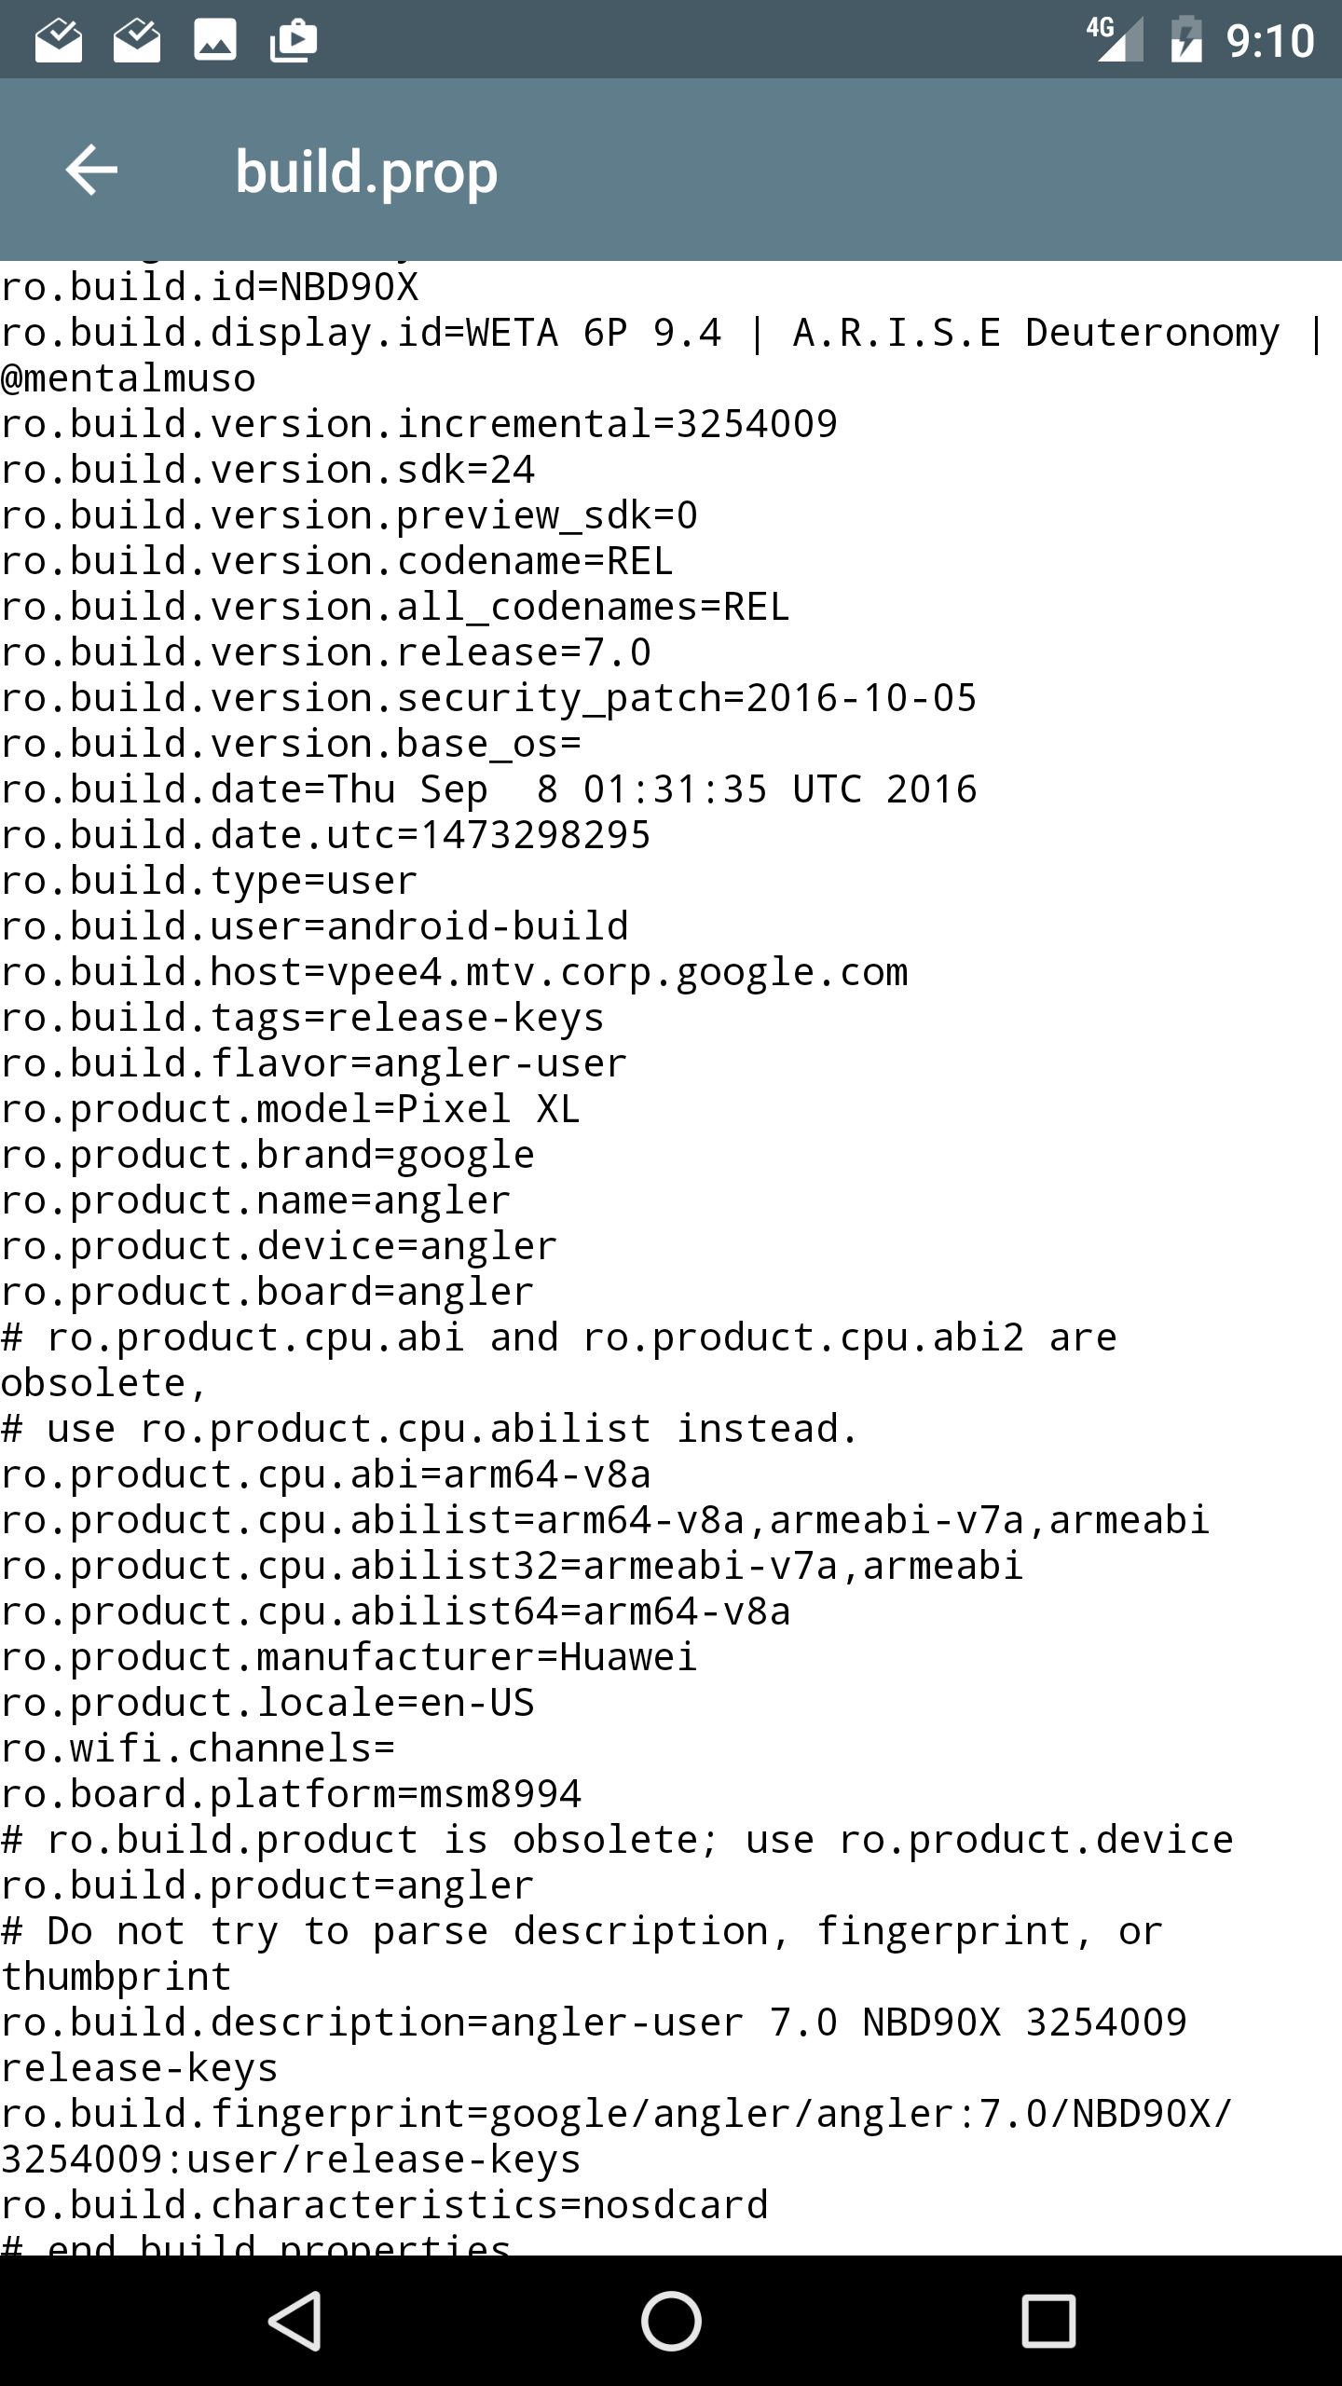1342x2386 pixels.
Task: Open the first mail notification icon
Action: (x=59, y=40)
